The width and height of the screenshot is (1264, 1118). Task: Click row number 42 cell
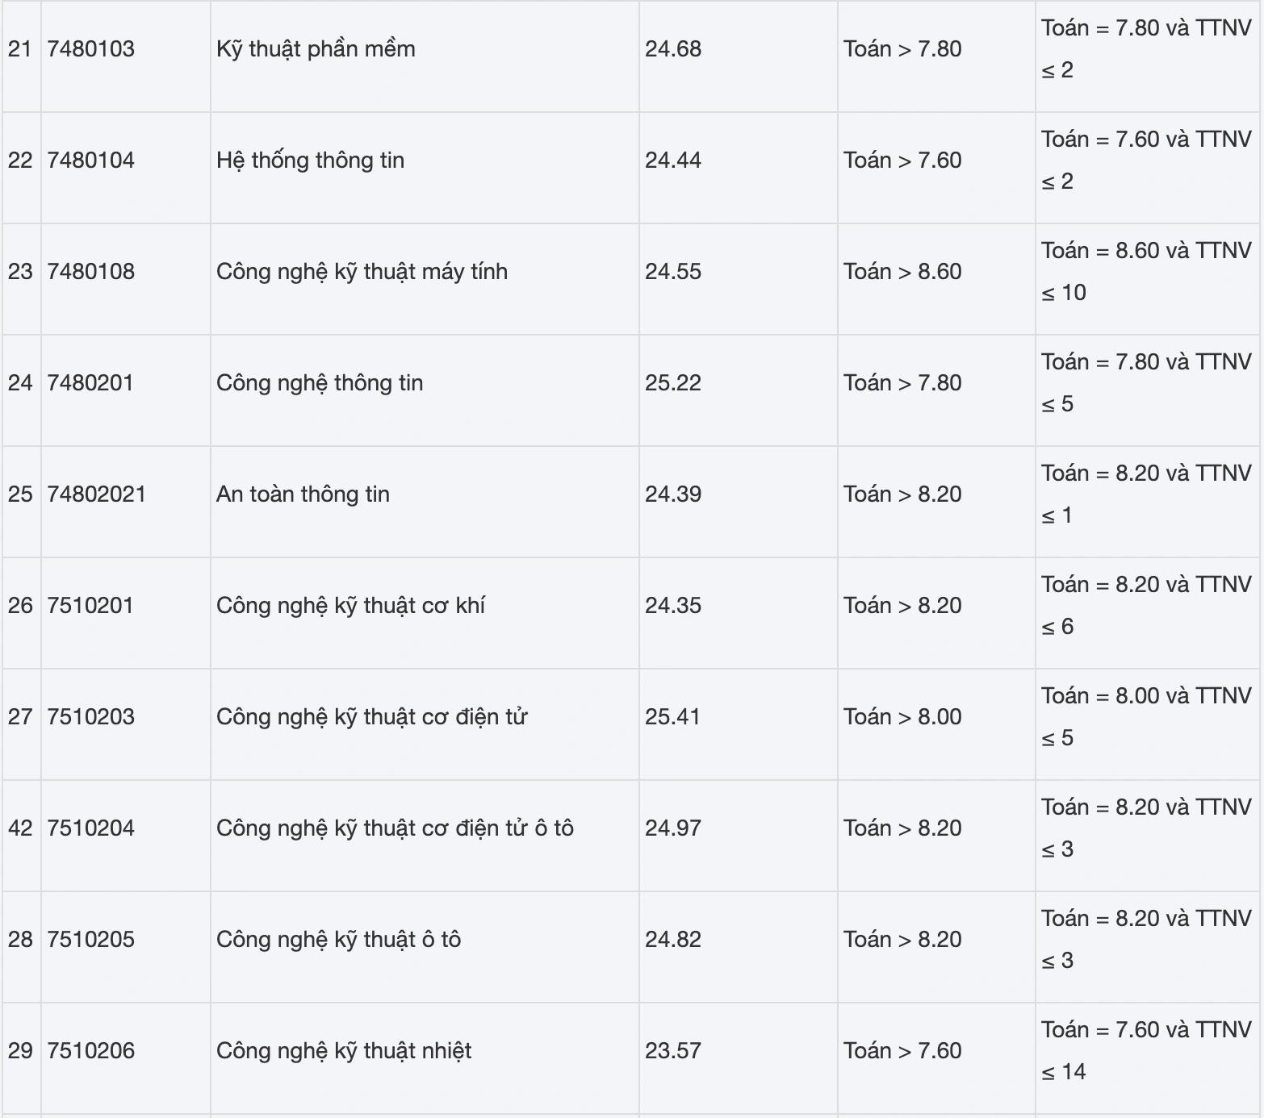pyautogui.click(x=20, y=828)
